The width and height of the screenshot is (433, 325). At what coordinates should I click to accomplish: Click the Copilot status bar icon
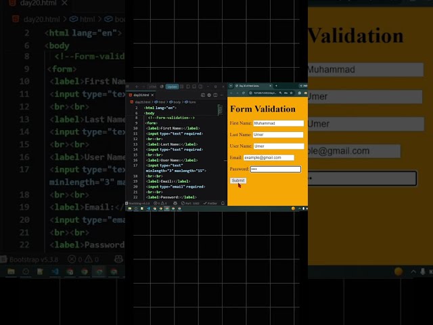175,203
